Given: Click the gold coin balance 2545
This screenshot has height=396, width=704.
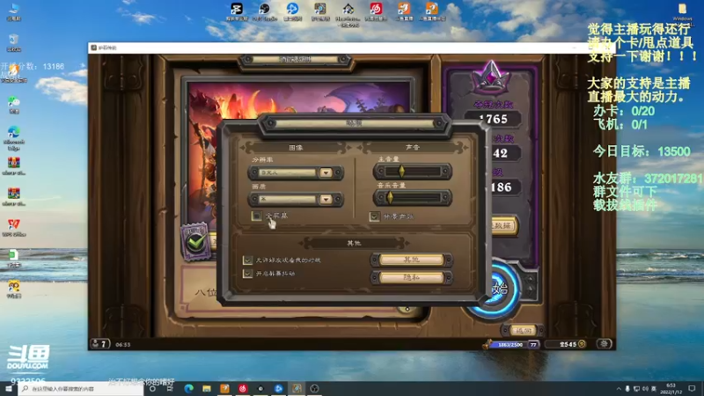Looking at the screenshot, I should (567, 344).
